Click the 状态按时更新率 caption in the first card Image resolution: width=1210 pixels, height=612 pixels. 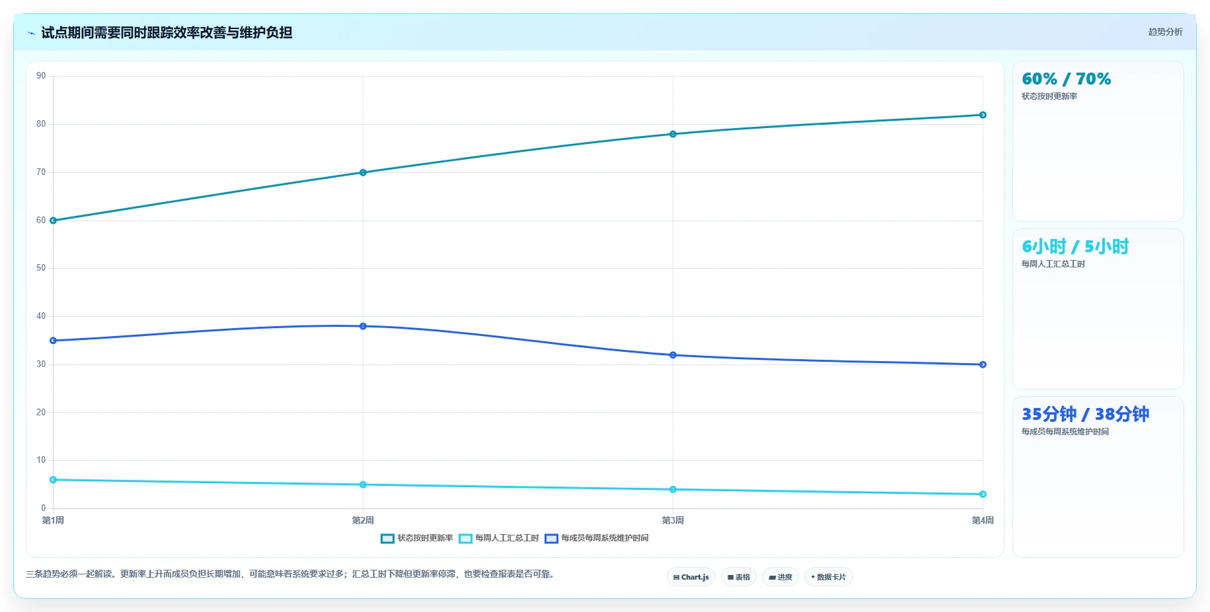coord(1049,96)
